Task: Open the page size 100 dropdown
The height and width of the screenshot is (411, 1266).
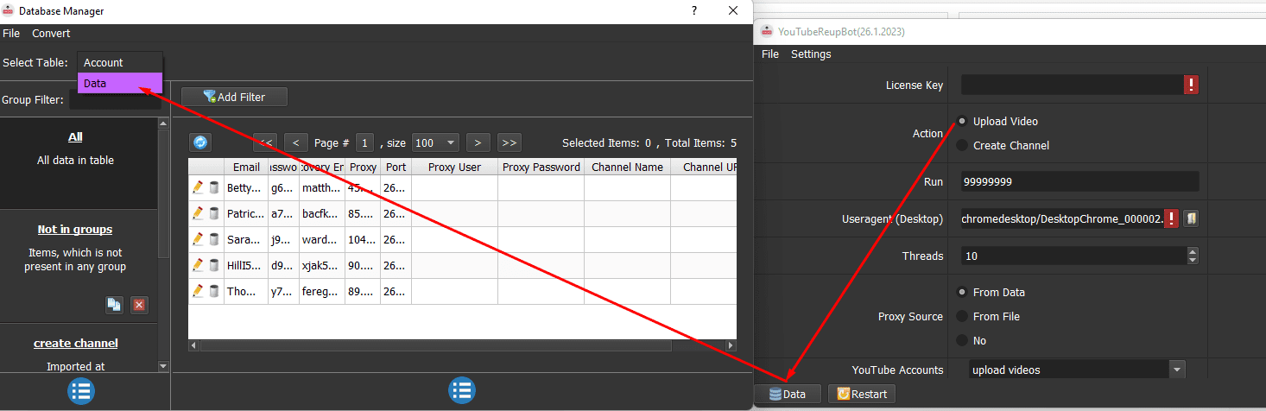Action: point(435,142)
